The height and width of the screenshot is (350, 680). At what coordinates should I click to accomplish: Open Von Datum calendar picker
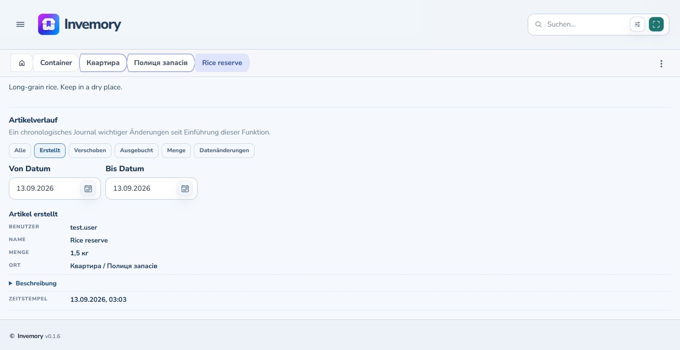click(x=88, y=188)
